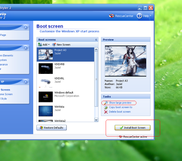182x161 pixels.
Task: Select the Project A3 boot screen thumbnail
Action: [45, 54]
